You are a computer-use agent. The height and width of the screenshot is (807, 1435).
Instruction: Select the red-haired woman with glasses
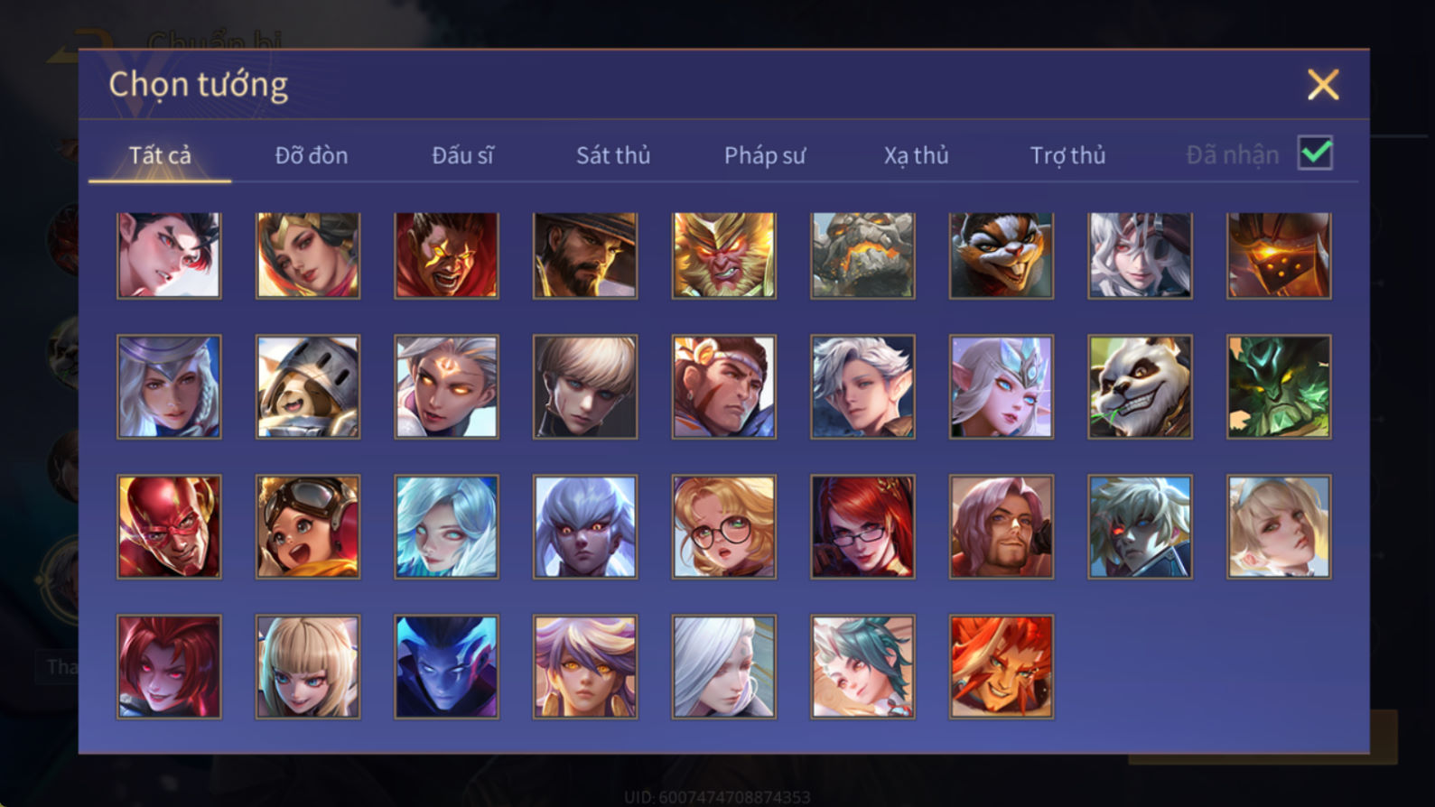862,527
